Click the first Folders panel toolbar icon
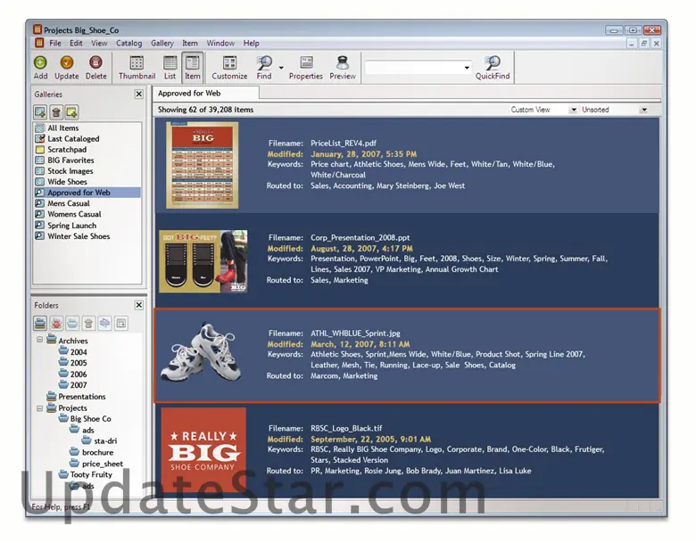Screen dimensions: 696x543 tap(40, 323)
